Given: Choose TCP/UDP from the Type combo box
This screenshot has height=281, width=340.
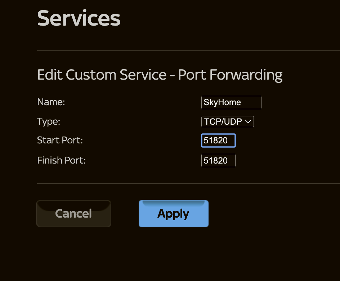Looking at the screenshot, I should pyautogui.click(x=227, y=121).
